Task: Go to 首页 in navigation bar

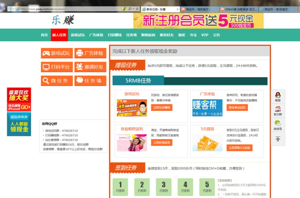Action: [x=44, y=35]
